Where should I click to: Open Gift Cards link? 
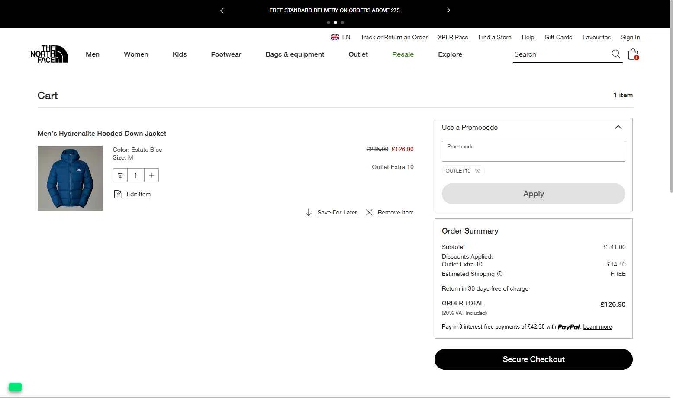click(558, 37)
